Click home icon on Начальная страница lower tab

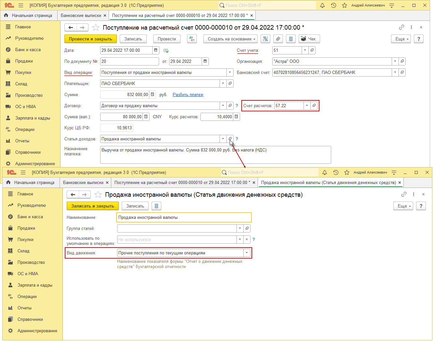8,182
